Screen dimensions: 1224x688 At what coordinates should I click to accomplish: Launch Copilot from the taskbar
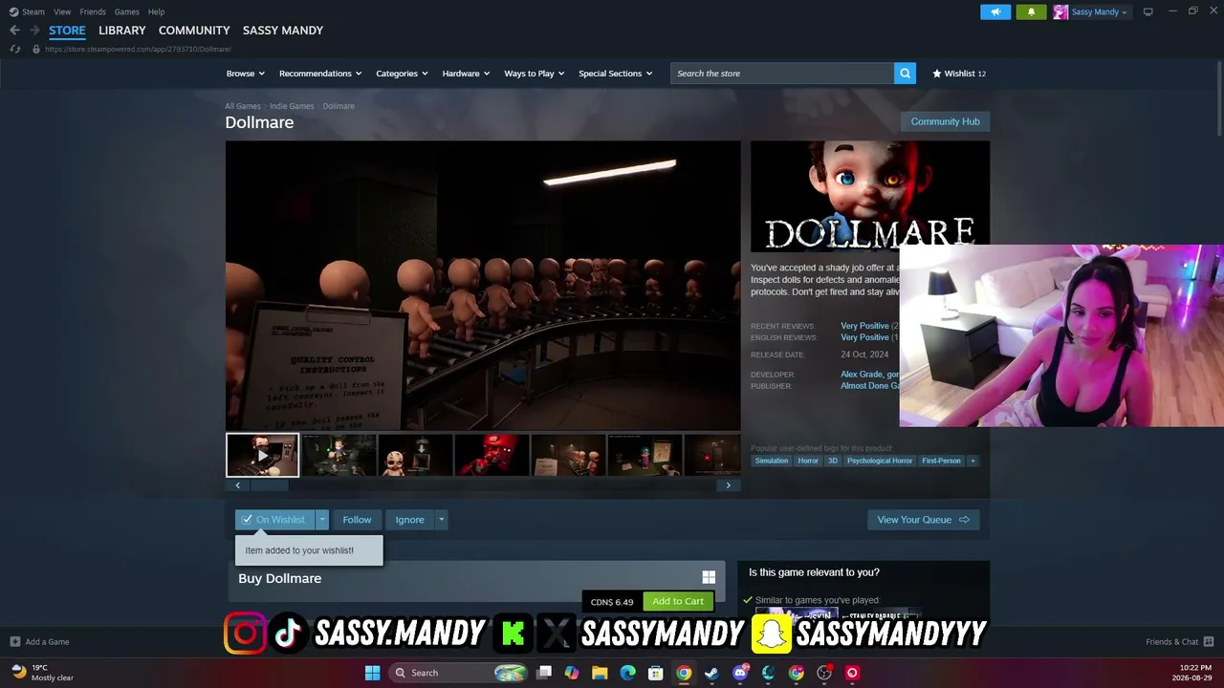[x=572, y=673]
